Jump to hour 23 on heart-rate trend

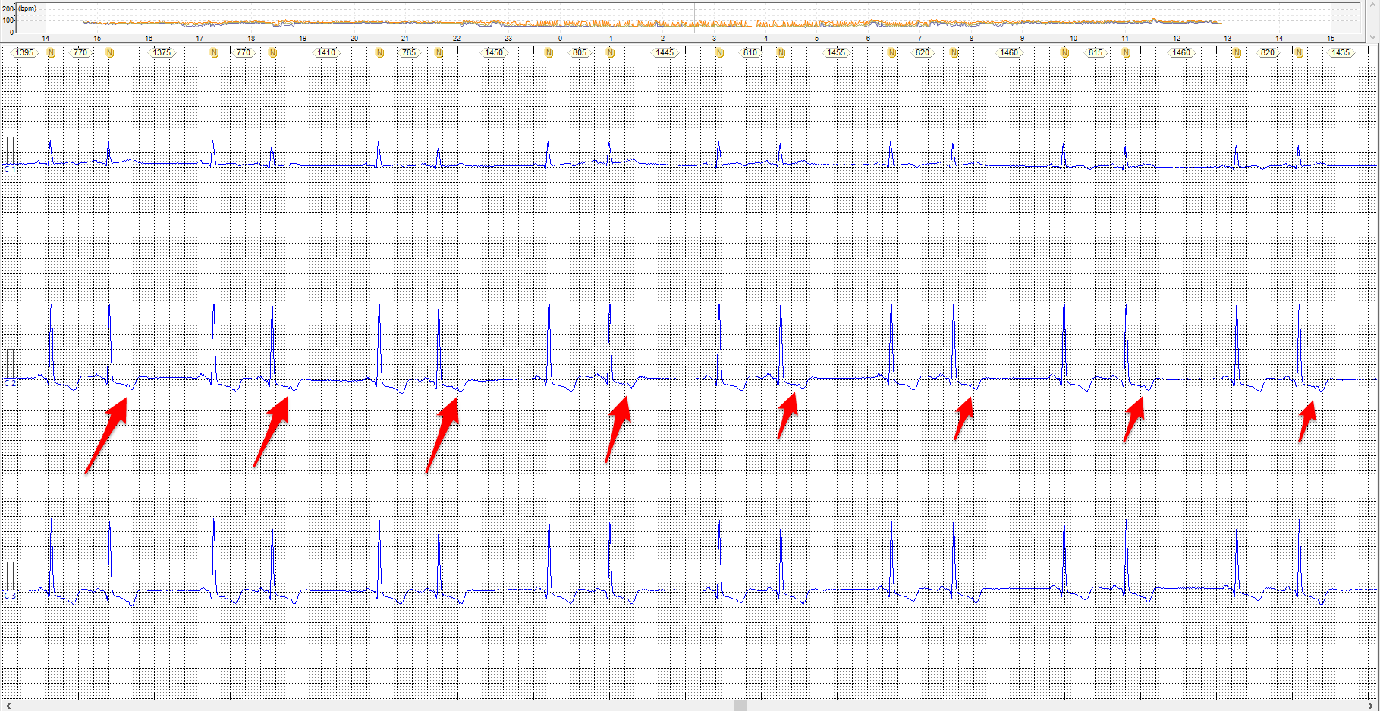(508, 38)
